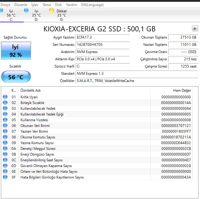Click status orb for Hata Bilgileri Günlüğü row

point(5,177)
